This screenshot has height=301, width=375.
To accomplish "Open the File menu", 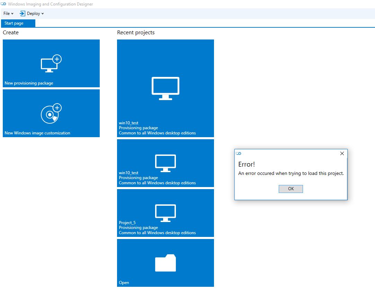I will coord(8,14).
